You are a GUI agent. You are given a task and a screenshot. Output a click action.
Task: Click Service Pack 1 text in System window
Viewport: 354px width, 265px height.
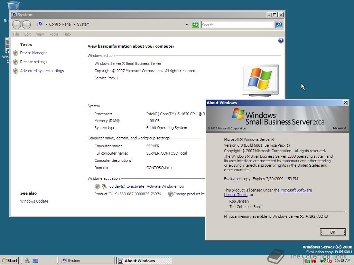(x=106, y=78)
